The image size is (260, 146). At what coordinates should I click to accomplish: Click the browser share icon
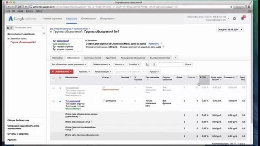(x=19, y=7)
